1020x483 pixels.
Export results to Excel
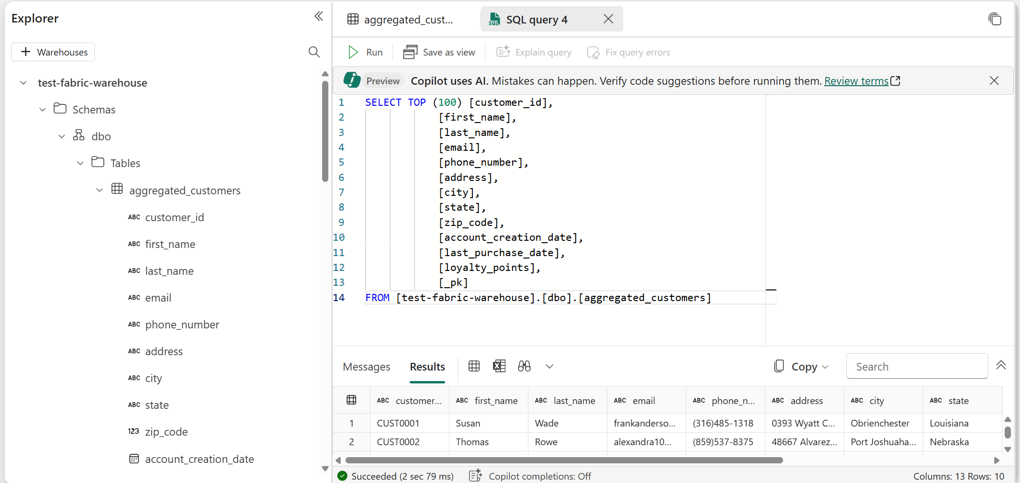click(x=499, y=366)
